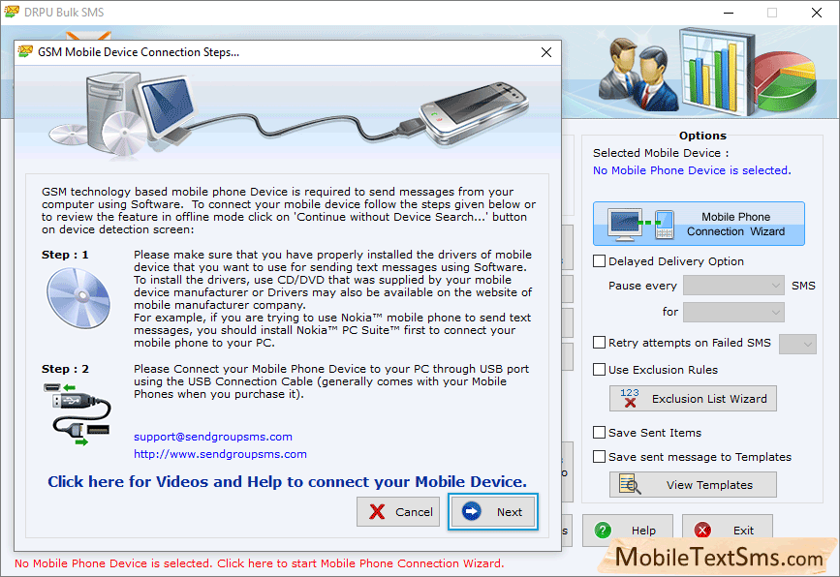Click the DRPU Bulk SMS app icon
This screenshot has height=577, width=840.
coord(12,12)
